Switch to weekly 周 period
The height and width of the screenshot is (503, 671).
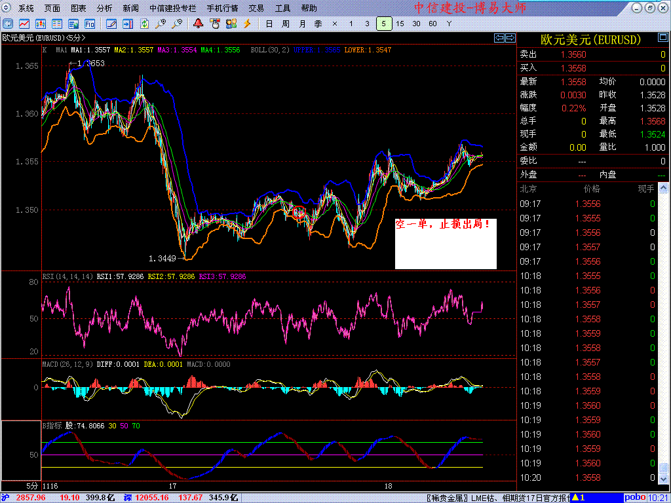pyautogui.click(x=286, y=24)
